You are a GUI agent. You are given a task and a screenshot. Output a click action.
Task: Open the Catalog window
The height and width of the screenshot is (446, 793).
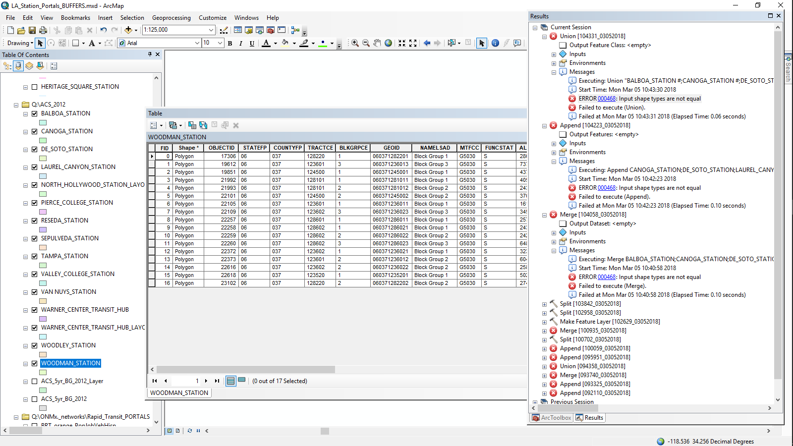click(249, 30)
